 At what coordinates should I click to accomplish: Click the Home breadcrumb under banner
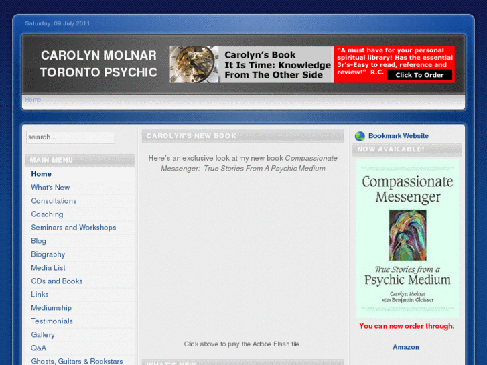pos(33,99)
